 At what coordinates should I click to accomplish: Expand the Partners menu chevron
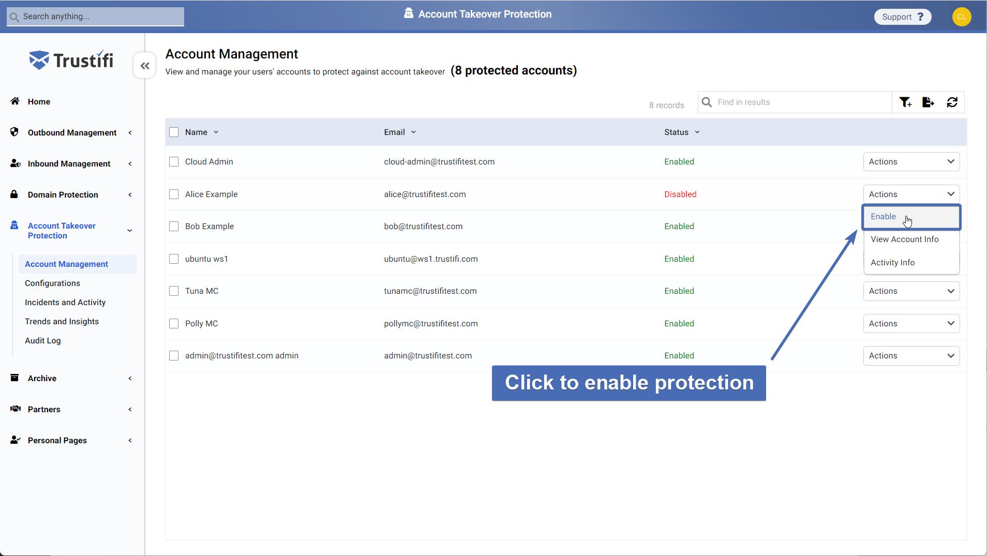pos(130,409)
